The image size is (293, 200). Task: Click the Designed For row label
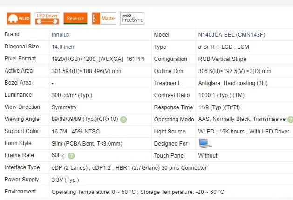[x=170, y=144]
